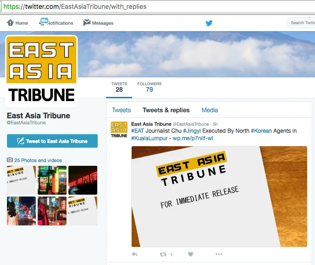Open first press release photo thumbnail in the first thumbnail row

21,180
